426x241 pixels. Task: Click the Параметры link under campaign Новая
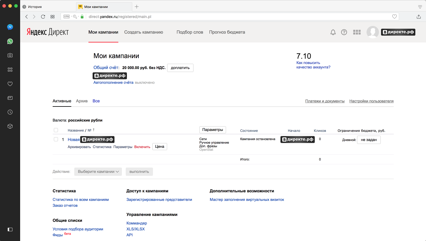pyautogui.click(x=123, y=147)
